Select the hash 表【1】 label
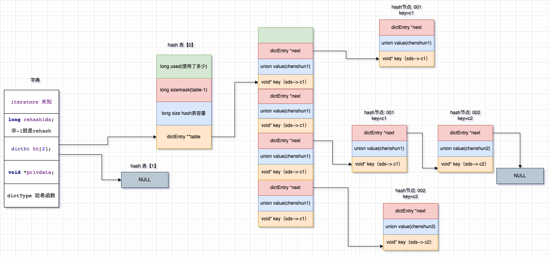 144,166
